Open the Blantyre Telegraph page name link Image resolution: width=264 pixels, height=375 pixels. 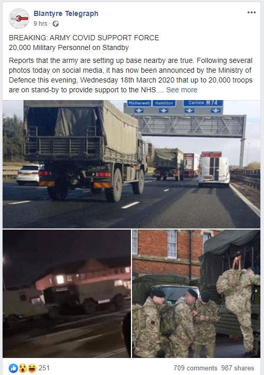[x=66, y=13]
